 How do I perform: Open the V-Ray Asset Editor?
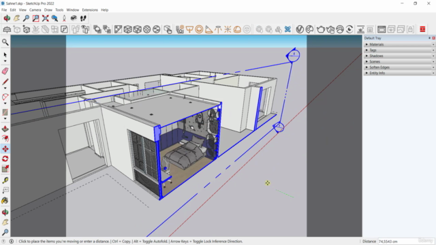pos(300,29)
